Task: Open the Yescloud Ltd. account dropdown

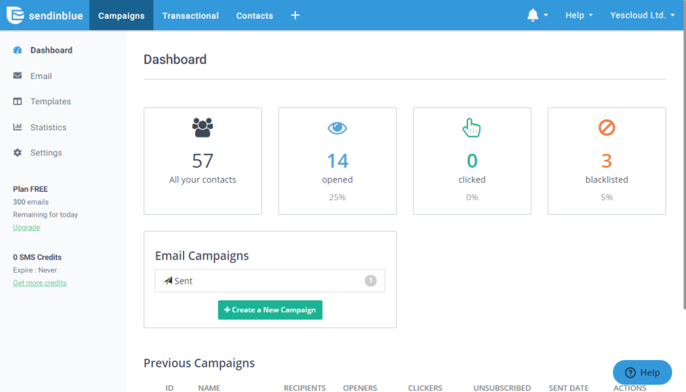Action: [x=642, y=15]
